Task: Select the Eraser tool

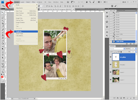Action: pyautogui.click(x=3, y=41)
